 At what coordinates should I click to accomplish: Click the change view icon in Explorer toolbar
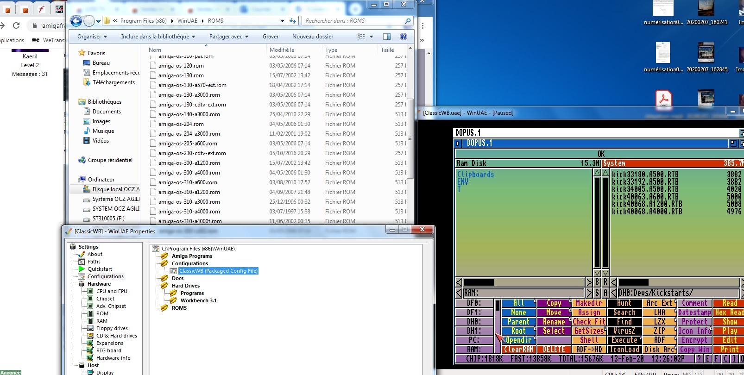pos(361,37)
